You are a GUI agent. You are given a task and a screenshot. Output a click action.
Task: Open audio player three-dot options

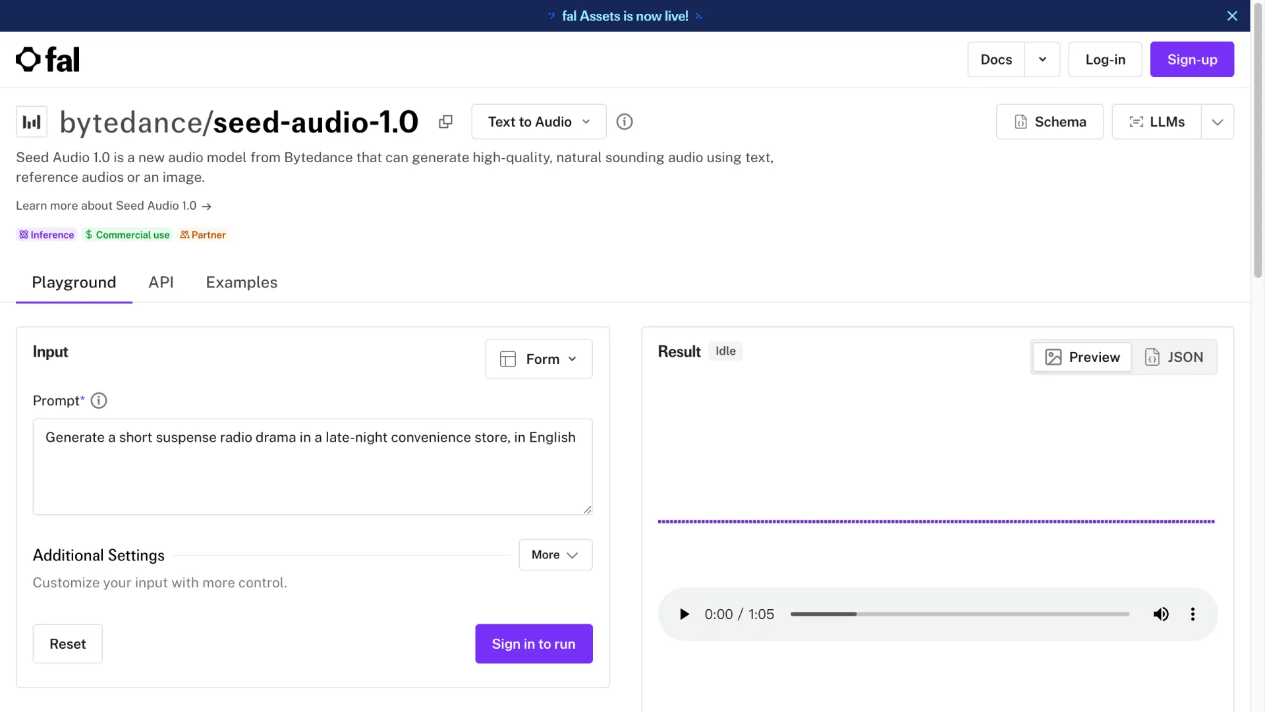(x=1193, y=614)
